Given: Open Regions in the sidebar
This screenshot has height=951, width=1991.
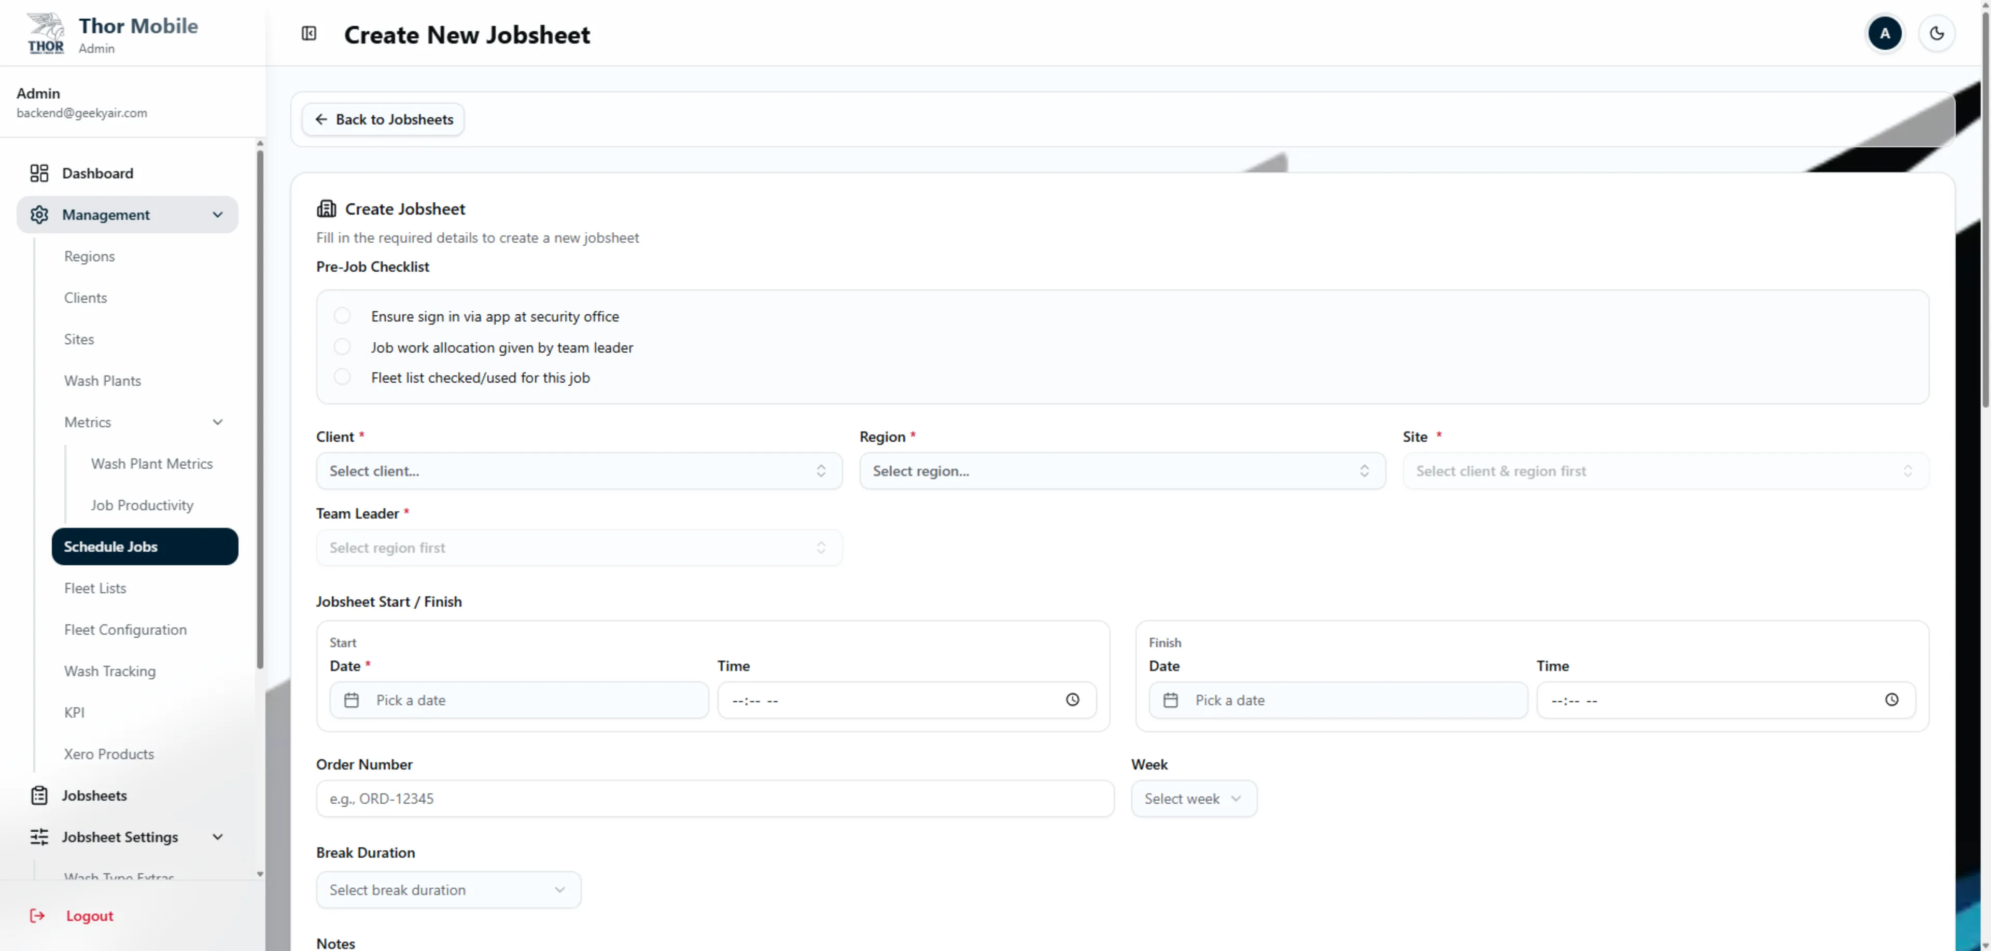Looking at the screenshot, I should [x=90, y=257].
